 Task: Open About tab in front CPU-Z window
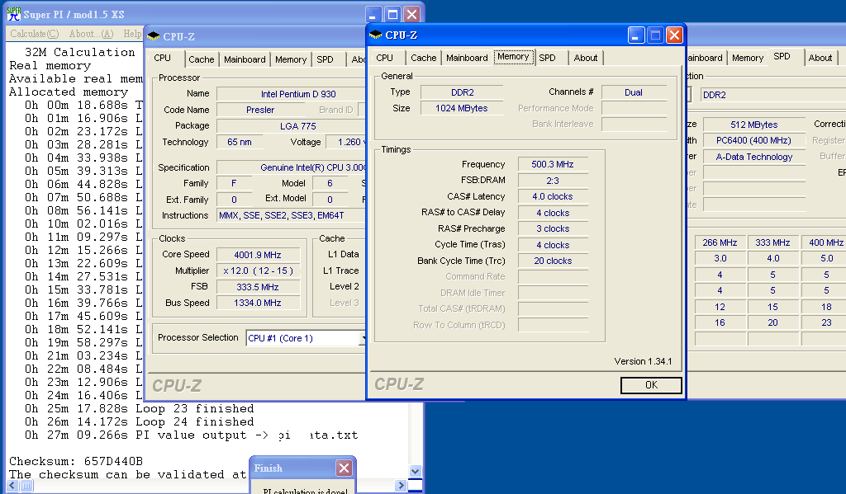[586, 58]
